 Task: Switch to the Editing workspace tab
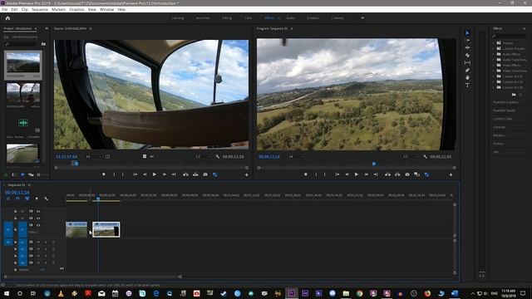(x=227, y=18)
